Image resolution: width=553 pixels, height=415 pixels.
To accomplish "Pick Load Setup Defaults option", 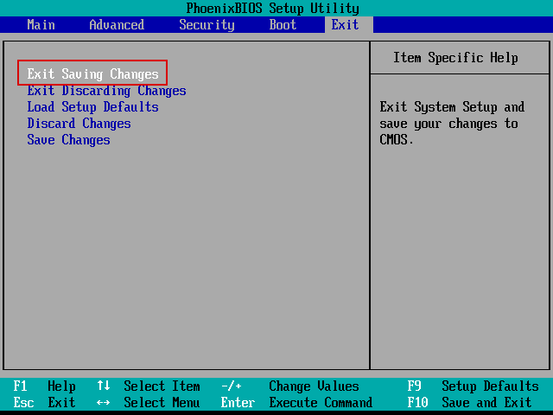I will pos(92,106).
